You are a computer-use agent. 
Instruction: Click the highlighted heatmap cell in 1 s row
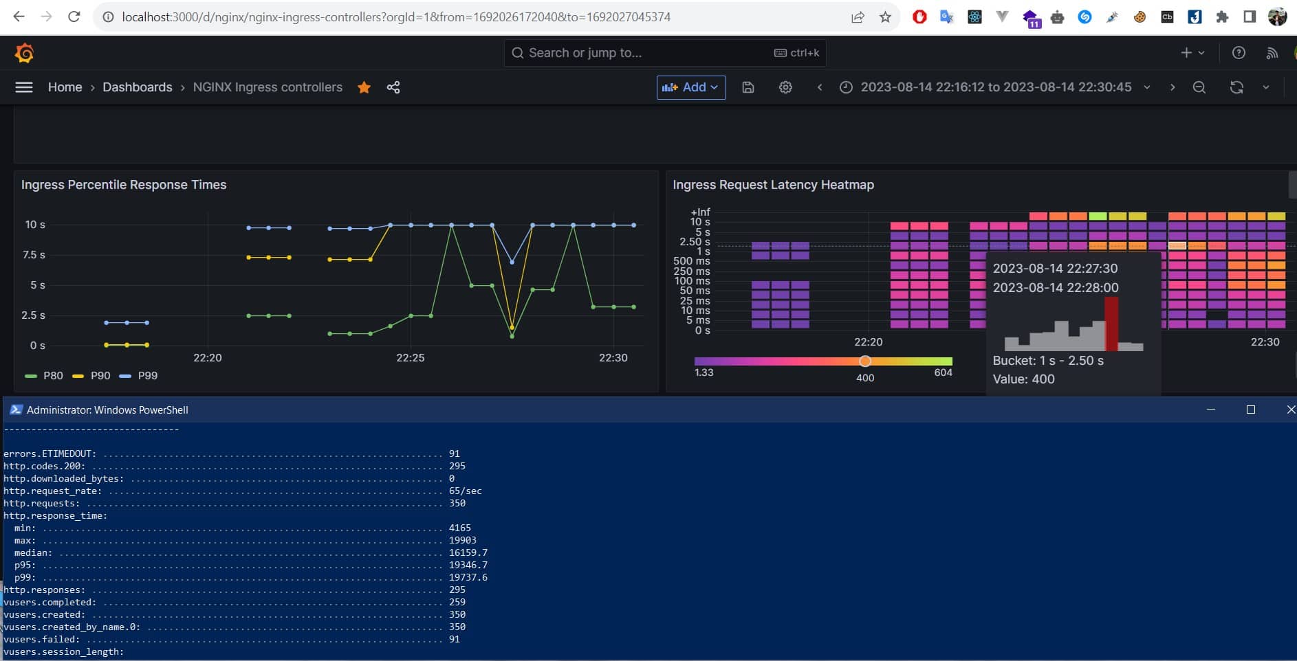point(1177,246)
